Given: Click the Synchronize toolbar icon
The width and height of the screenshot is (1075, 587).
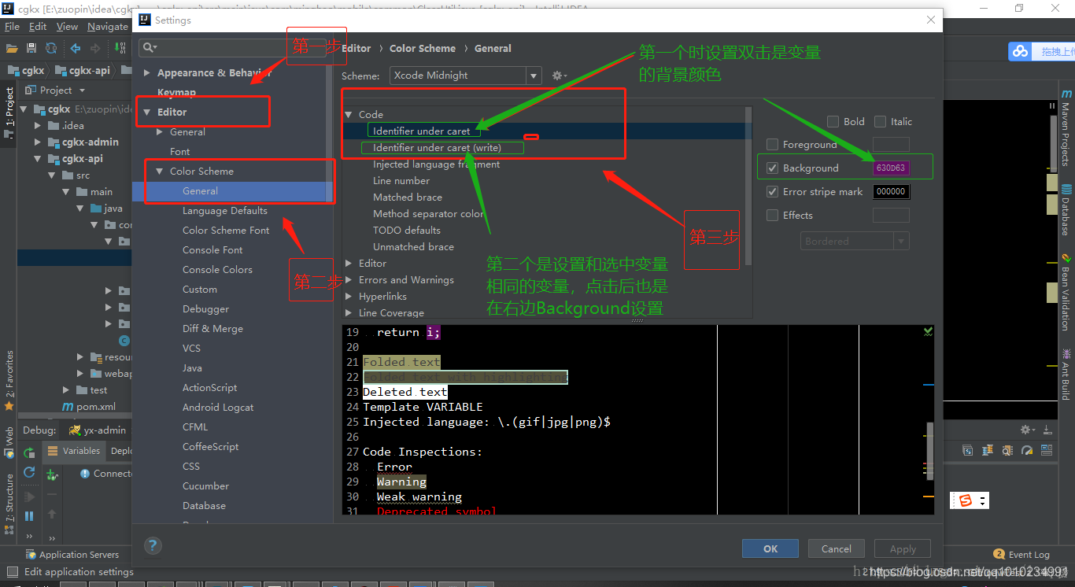Looking at the screenshot, I should (51, 48).
